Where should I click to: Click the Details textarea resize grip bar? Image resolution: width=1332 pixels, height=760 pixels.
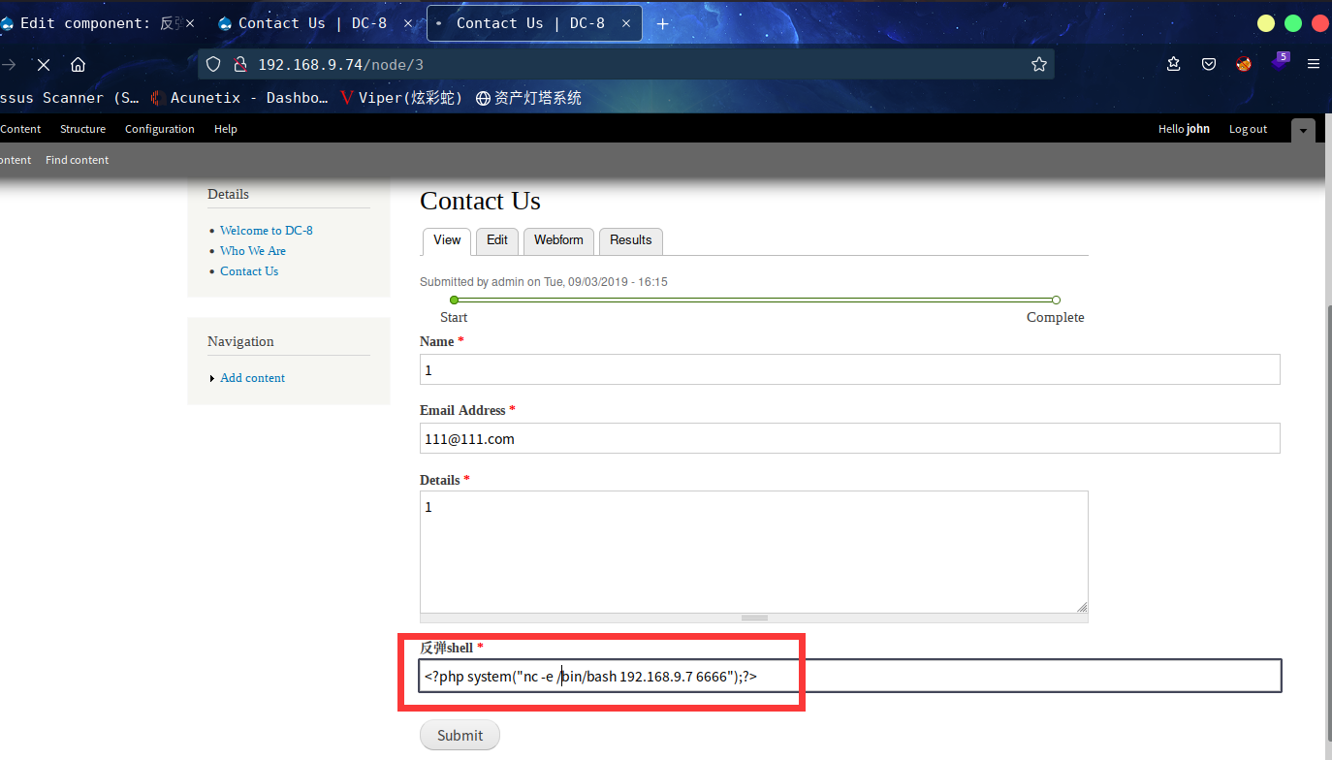tap(754, 617)
